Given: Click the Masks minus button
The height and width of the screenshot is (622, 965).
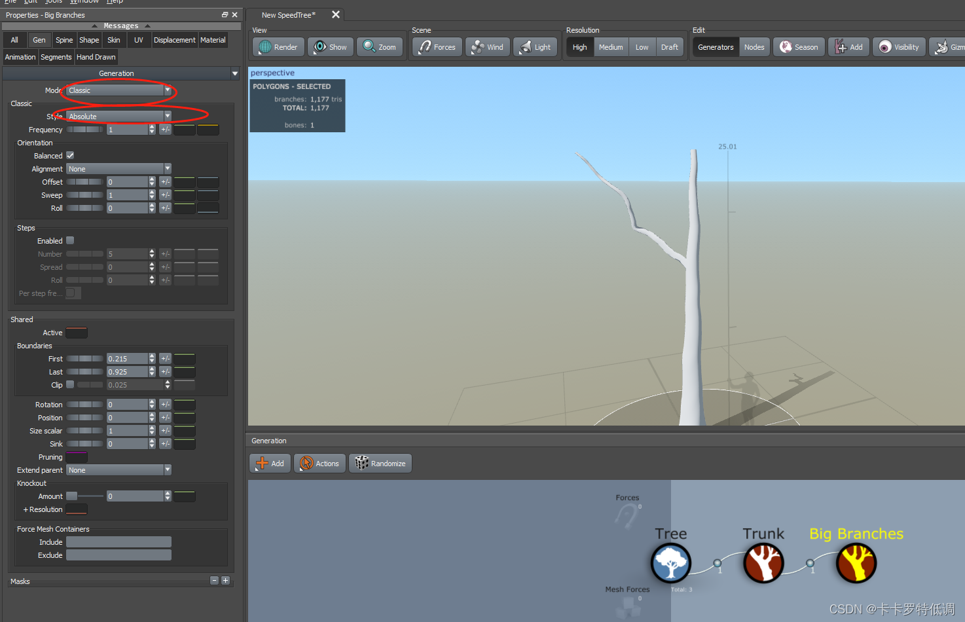Looking at the screenshot, I should (x=214, y=580).
